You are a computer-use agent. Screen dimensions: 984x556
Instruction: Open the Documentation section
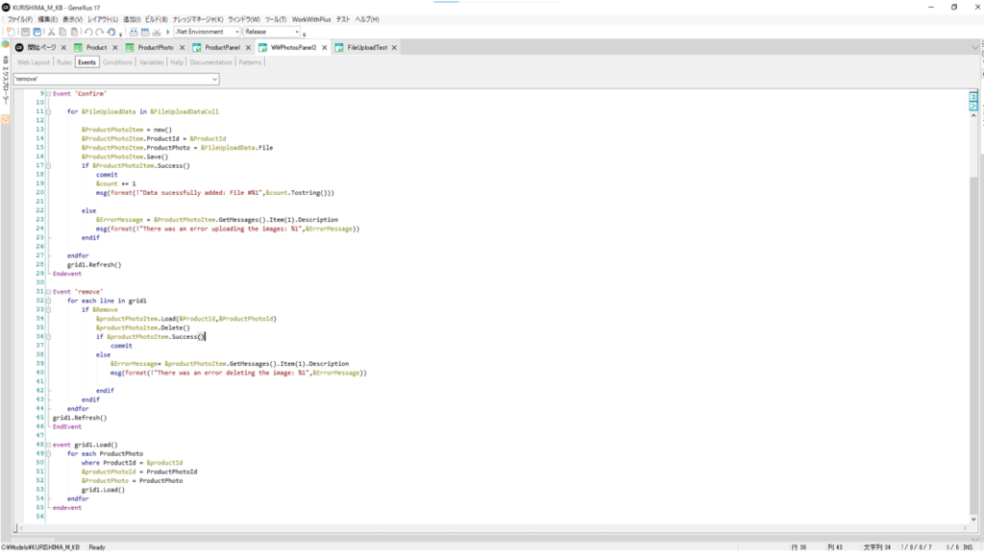pos(210,62)
